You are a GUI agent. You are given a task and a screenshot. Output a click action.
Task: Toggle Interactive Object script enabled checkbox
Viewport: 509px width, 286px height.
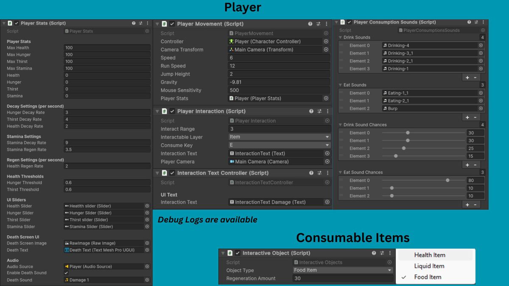pyautogui.click(x=238, y=253)
